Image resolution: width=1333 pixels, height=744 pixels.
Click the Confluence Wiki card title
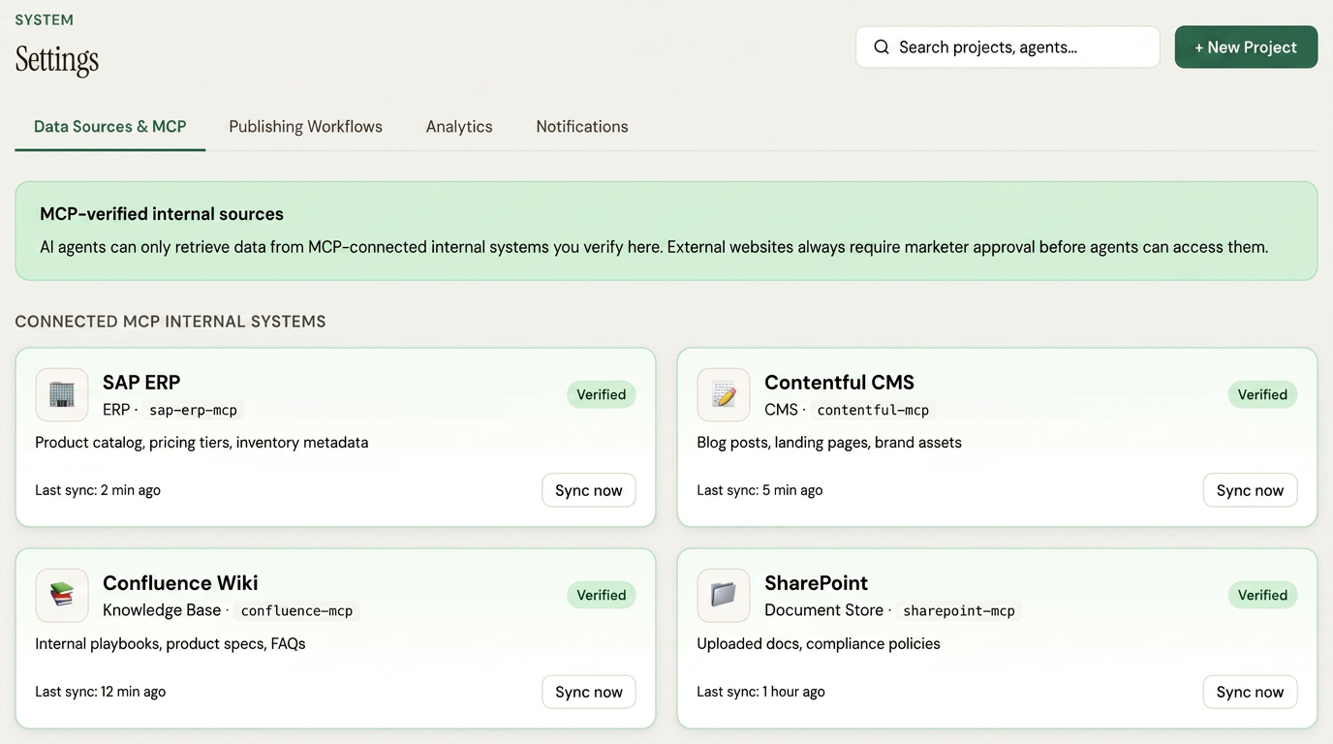click(x=180, y=582)
